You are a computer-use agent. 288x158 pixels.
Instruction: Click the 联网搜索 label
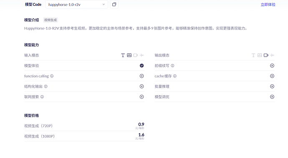pos(32,97)
